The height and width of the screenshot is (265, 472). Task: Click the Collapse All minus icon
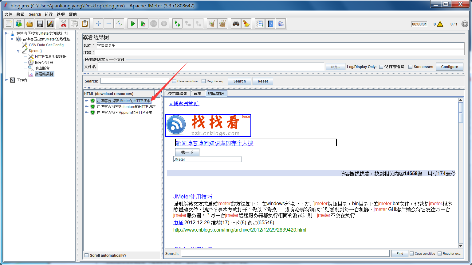[109, 24]
